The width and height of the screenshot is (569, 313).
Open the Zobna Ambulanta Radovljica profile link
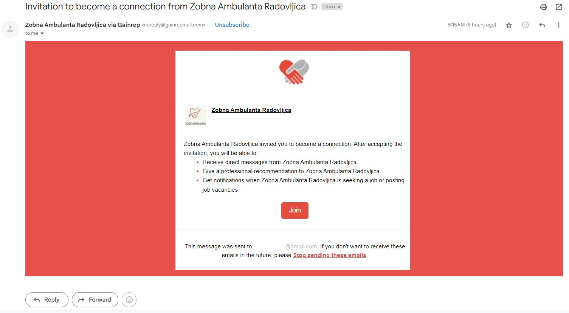(x=251, y=110)
